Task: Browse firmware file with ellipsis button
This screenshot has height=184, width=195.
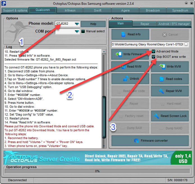Action: coord(186,44)
